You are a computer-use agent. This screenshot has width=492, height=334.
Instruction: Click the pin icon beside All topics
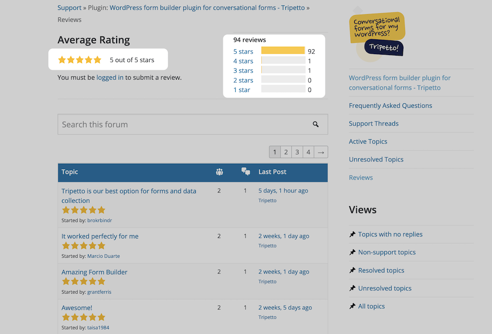pos(352,306)
